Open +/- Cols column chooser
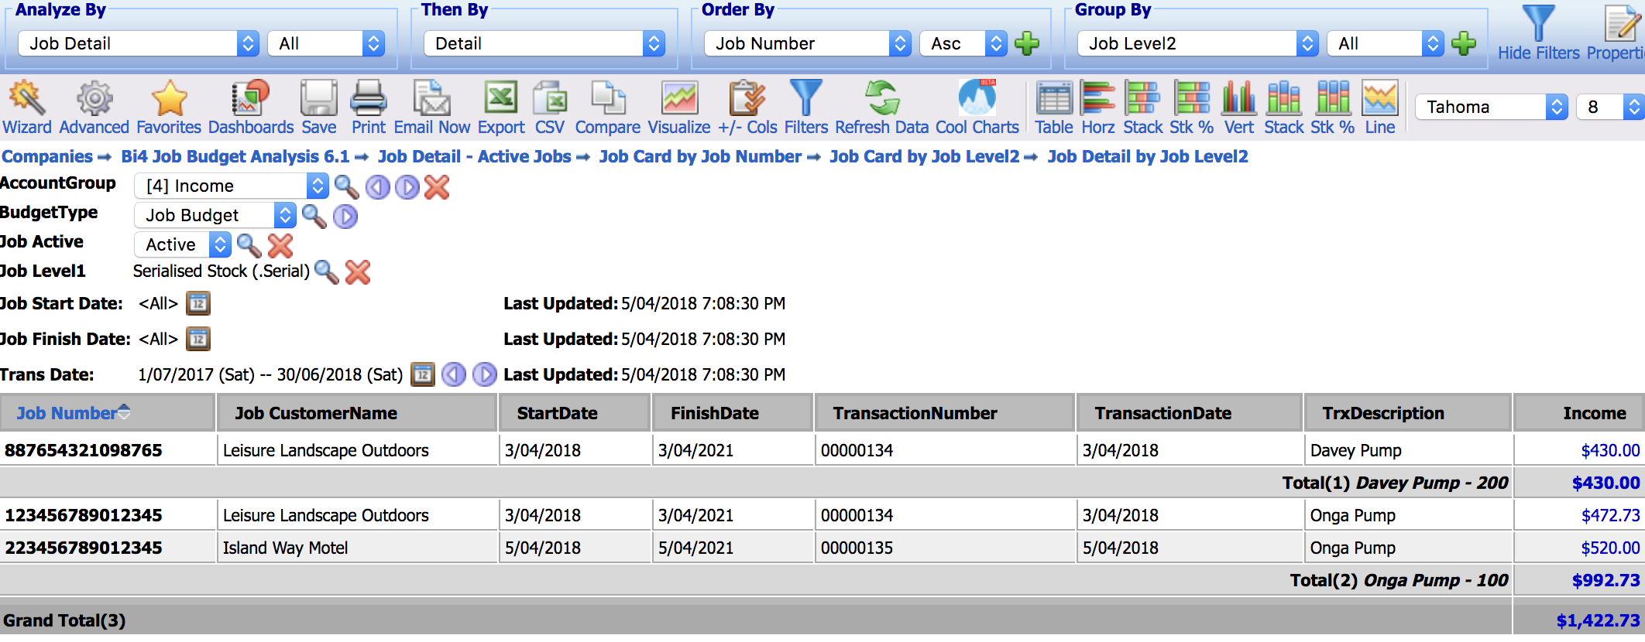 click(747, 108)
